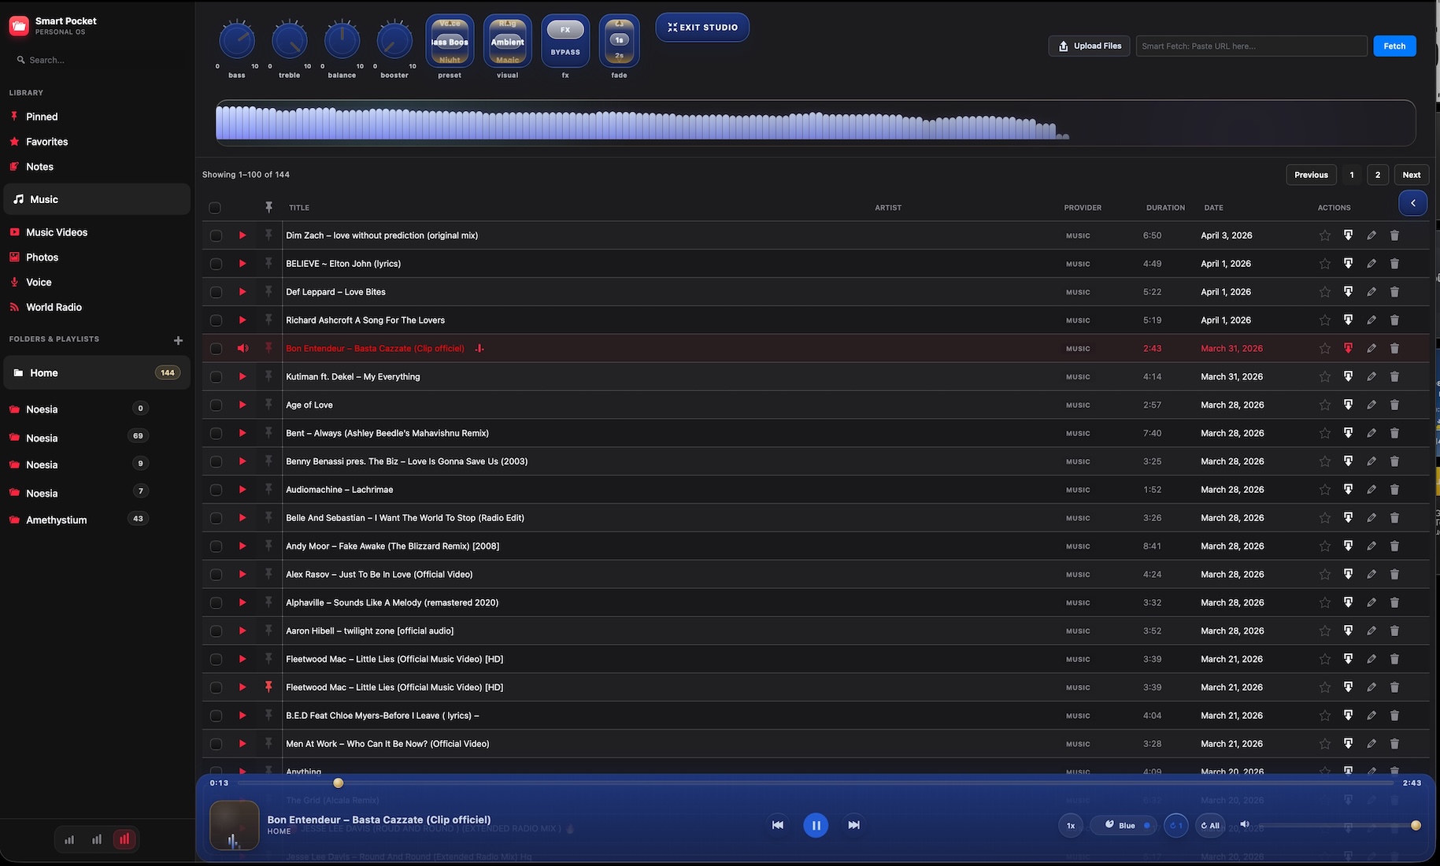The width and height of the screenshot is (1440, 866).
Task: Go to page 2 of results
Action: [1378, 175]
